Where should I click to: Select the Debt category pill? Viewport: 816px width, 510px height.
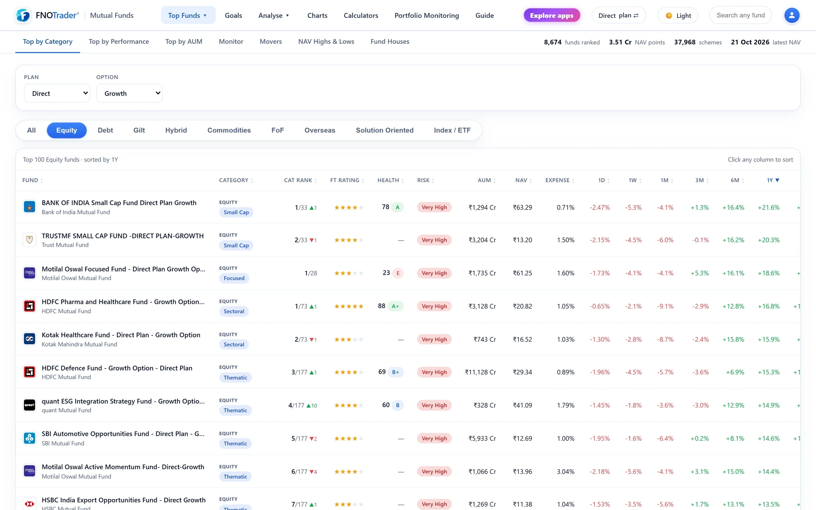tap(105, 130)
